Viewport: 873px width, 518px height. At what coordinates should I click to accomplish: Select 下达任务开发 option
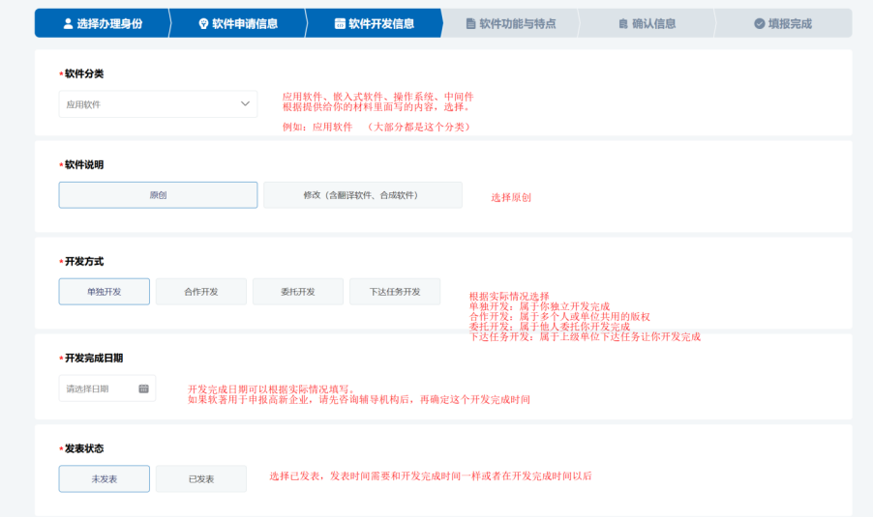[394, 292]
